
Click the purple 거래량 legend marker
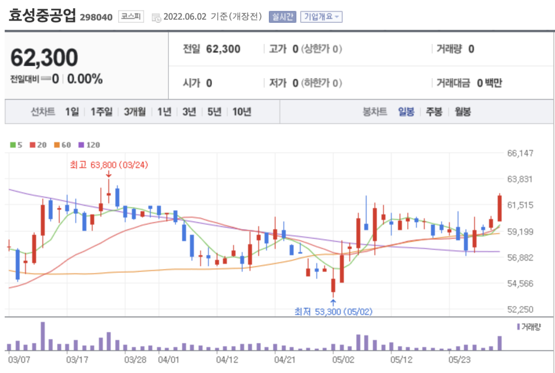(518, 327)
